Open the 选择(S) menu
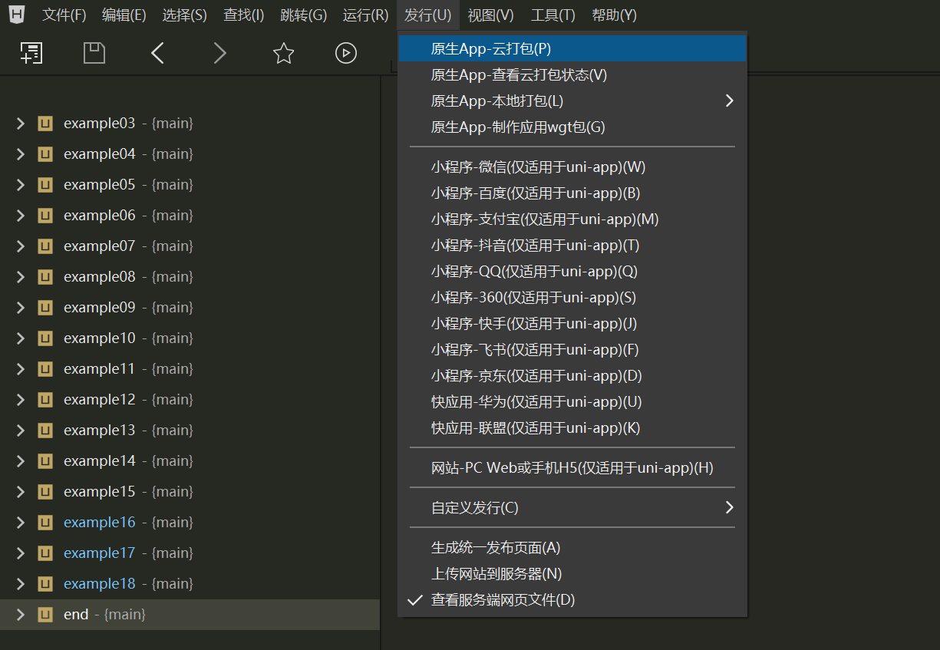This screenshot has width=940, height=650. pyautogui.click(x=185, y=15)
